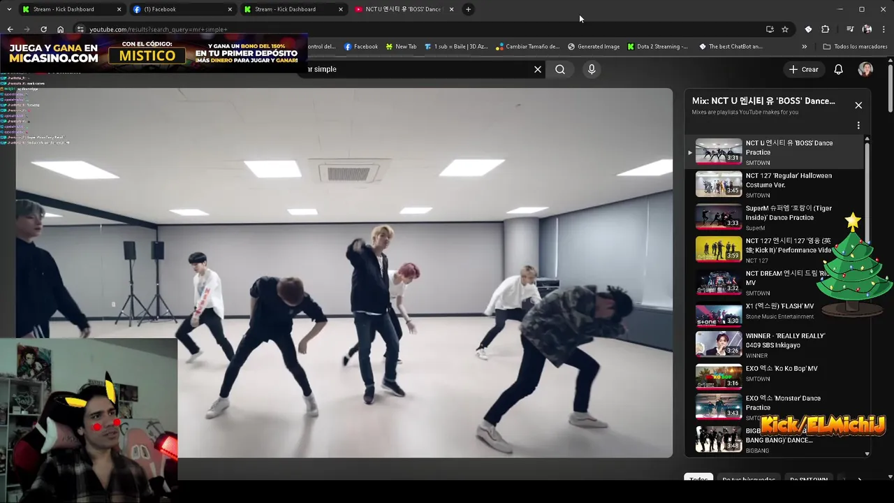The image size is (894, 503).
Task: Open the Chrome profile avatar
Action: point(867,29)
